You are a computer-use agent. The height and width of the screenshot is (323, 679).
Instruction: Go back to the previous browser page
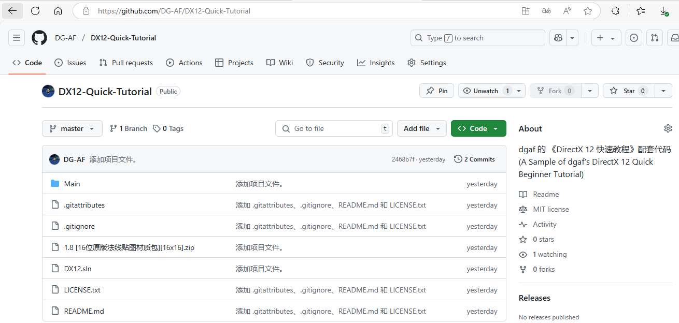tap(12, 11)
